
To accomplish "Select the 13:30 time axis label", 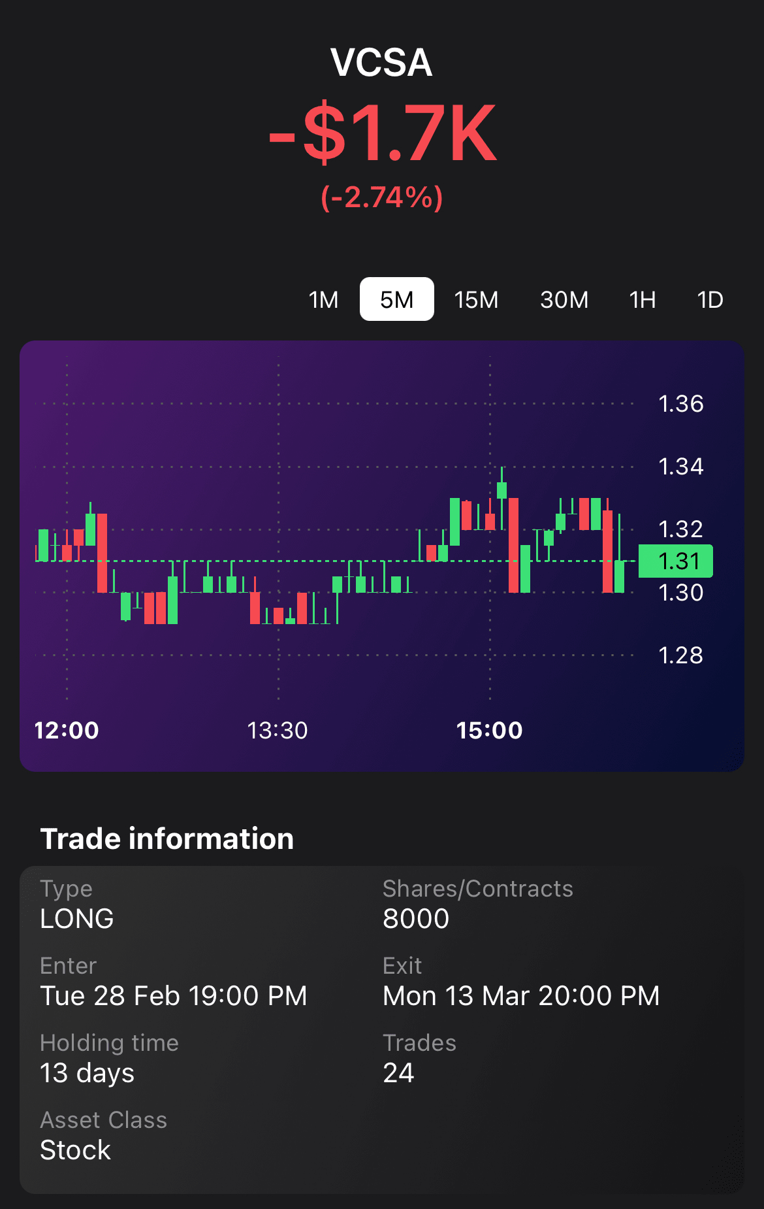I will click(x=278, y=730).
